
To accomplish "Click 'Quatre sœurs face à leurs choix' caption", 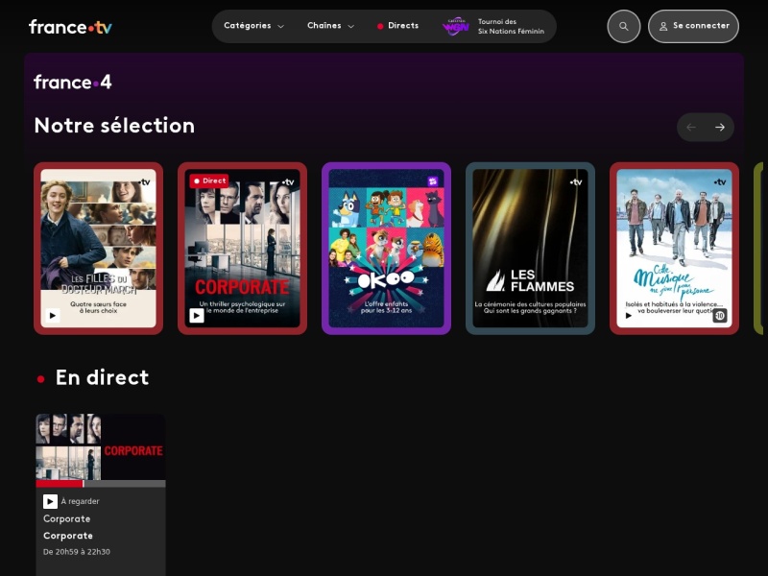I will click(99, 307).
